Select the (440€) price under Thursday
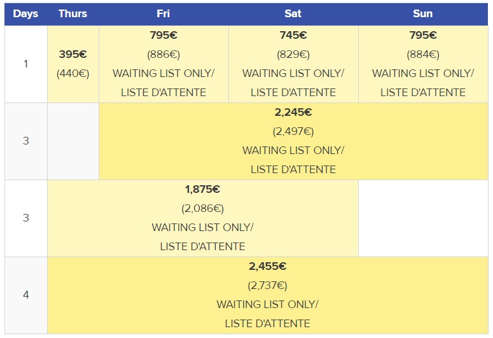 [x=73, y=73]
